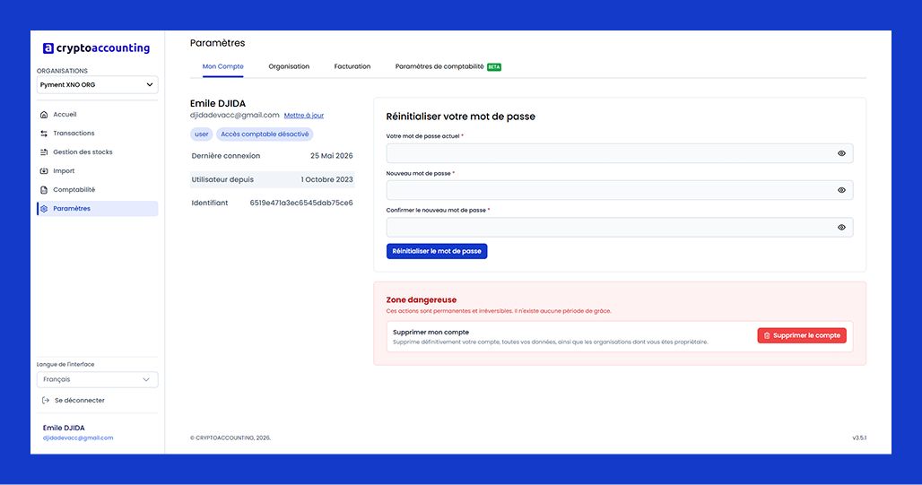Click Réinitialiser le mot de passe button

tap(436, 251)
